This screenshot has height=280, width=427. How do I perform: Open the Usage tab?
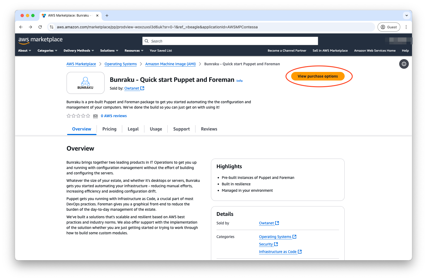(156, 129)
